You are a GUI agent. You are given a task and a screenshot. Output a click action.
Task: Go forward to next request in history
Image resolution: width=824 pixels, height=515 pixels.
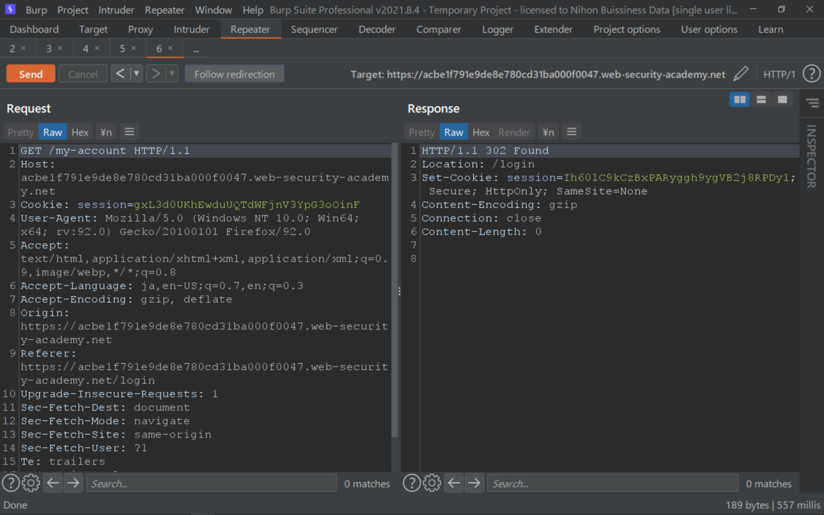[x=157, y=73]
